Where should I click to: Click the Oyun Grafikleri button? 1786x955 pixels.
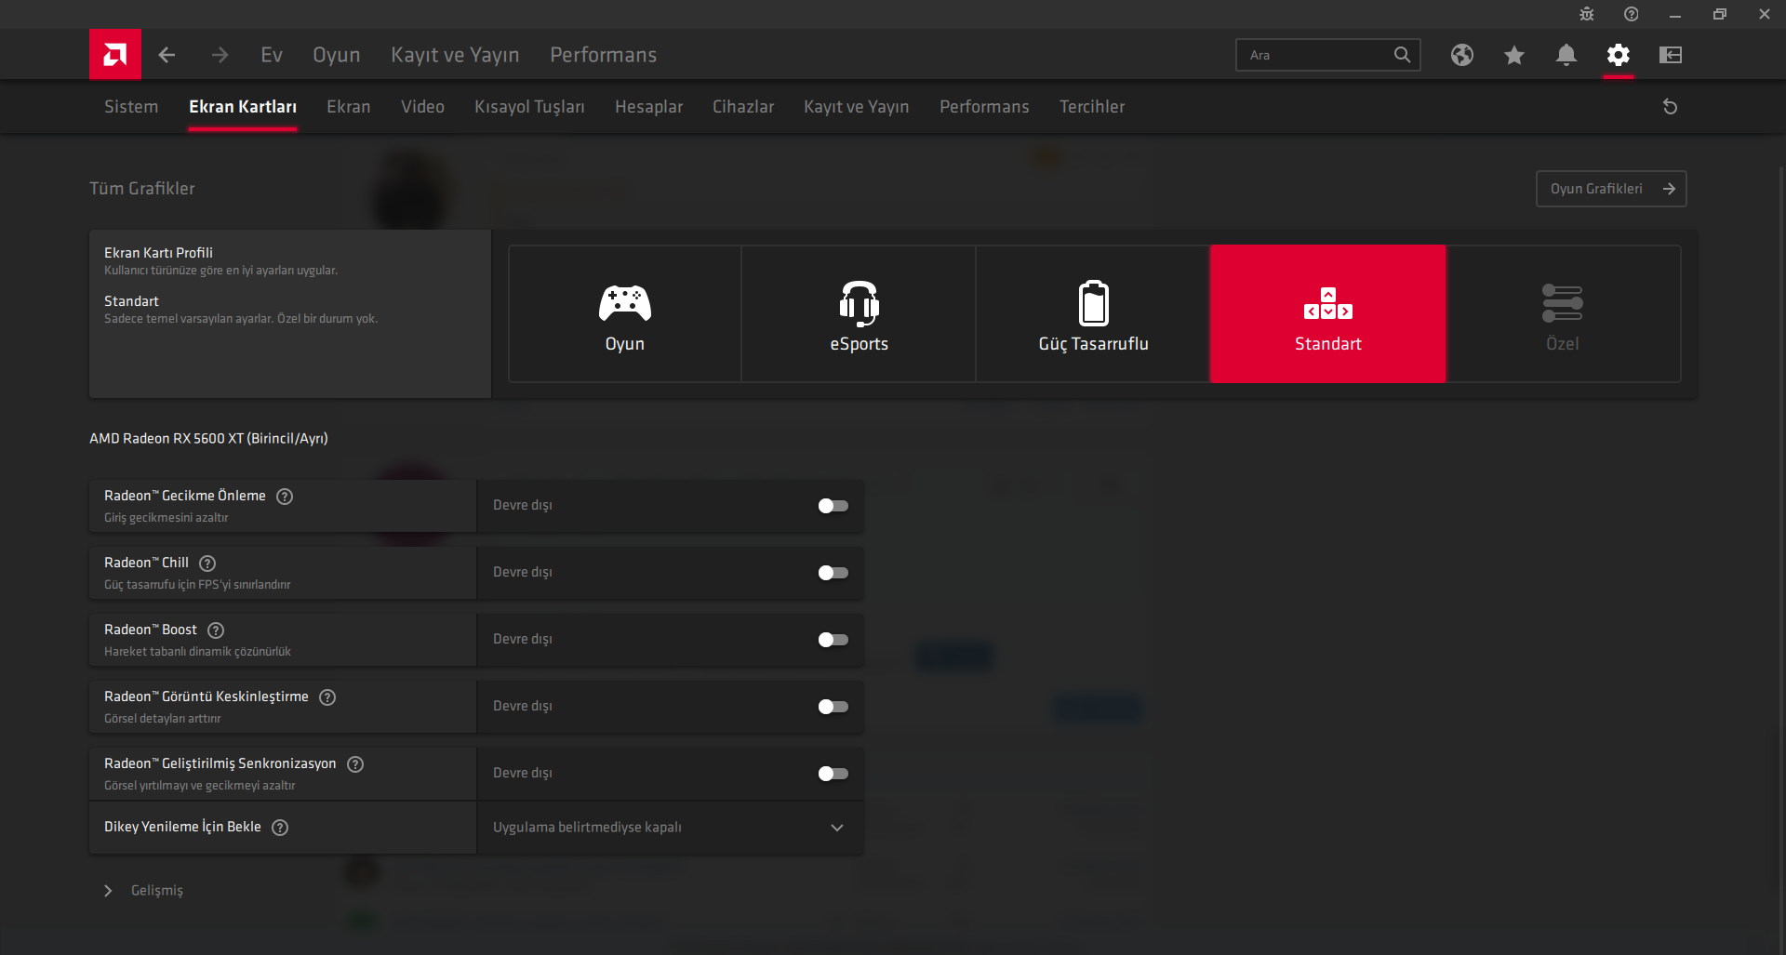(1611, 189)
